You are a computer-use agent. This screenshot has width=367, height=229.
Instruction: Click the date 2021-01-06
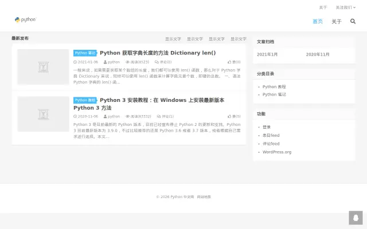click(85, 62)
